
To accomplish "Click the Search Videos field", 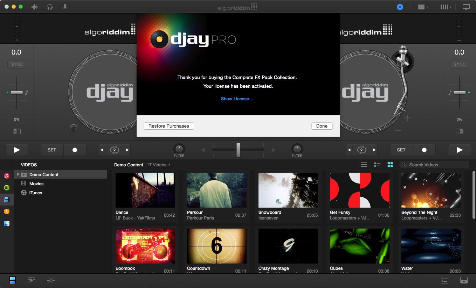I will point(434,165).
